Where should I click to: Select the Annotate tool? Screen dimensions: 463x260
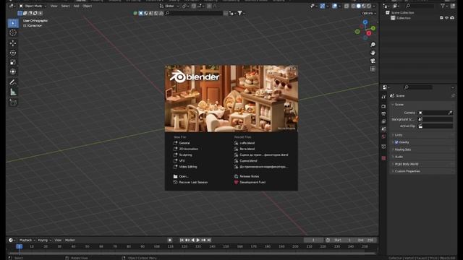13,82
